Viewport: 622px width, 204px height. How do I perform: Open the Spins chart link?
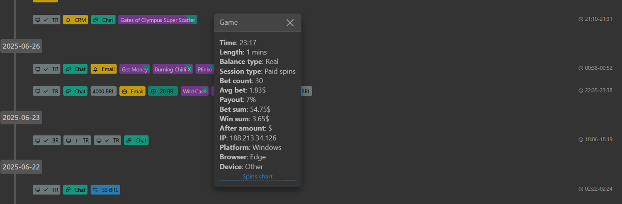click(x=258, y=176)
